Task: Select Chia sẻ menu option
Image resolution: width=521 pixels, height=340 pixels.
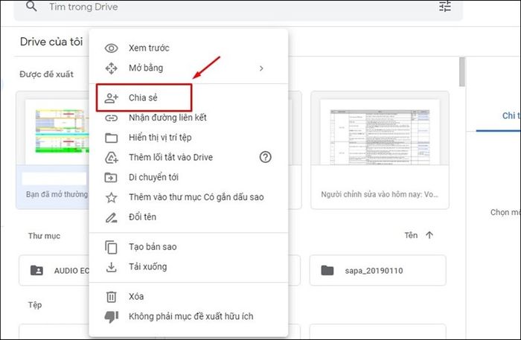Action: click(188, 98)
